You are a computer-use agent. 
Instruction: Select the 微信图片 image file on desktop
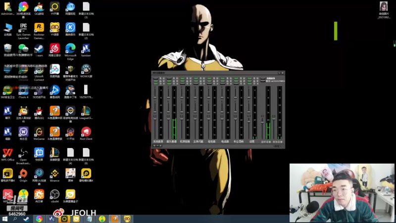tap(384, 10)
